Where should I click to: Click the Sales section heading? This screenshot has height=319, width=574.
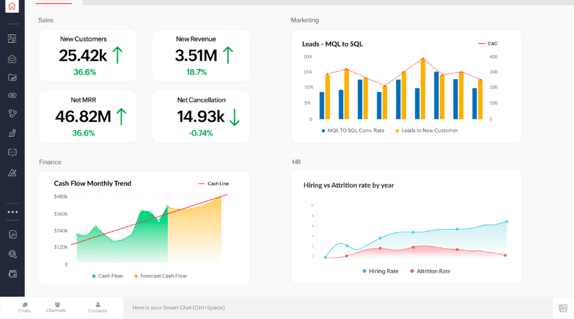point(46,20)
